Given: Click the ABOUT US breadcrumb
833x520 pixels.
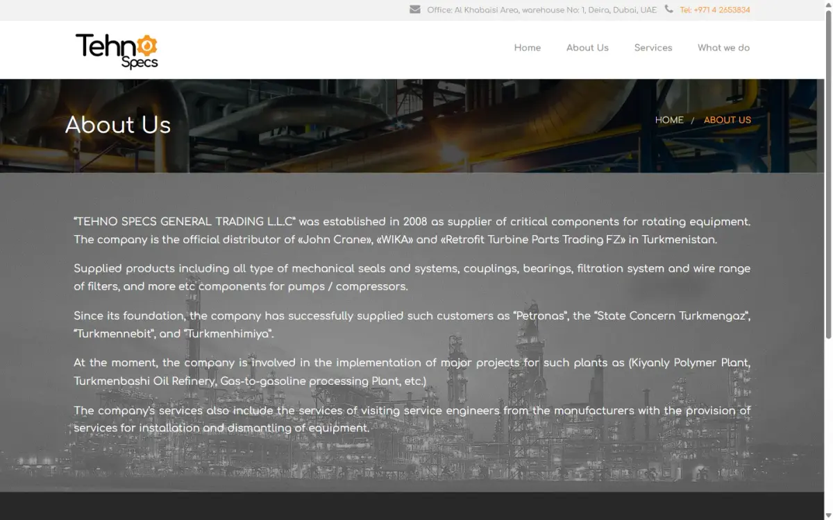Looking at the screenshot, I should click(727, 120).
